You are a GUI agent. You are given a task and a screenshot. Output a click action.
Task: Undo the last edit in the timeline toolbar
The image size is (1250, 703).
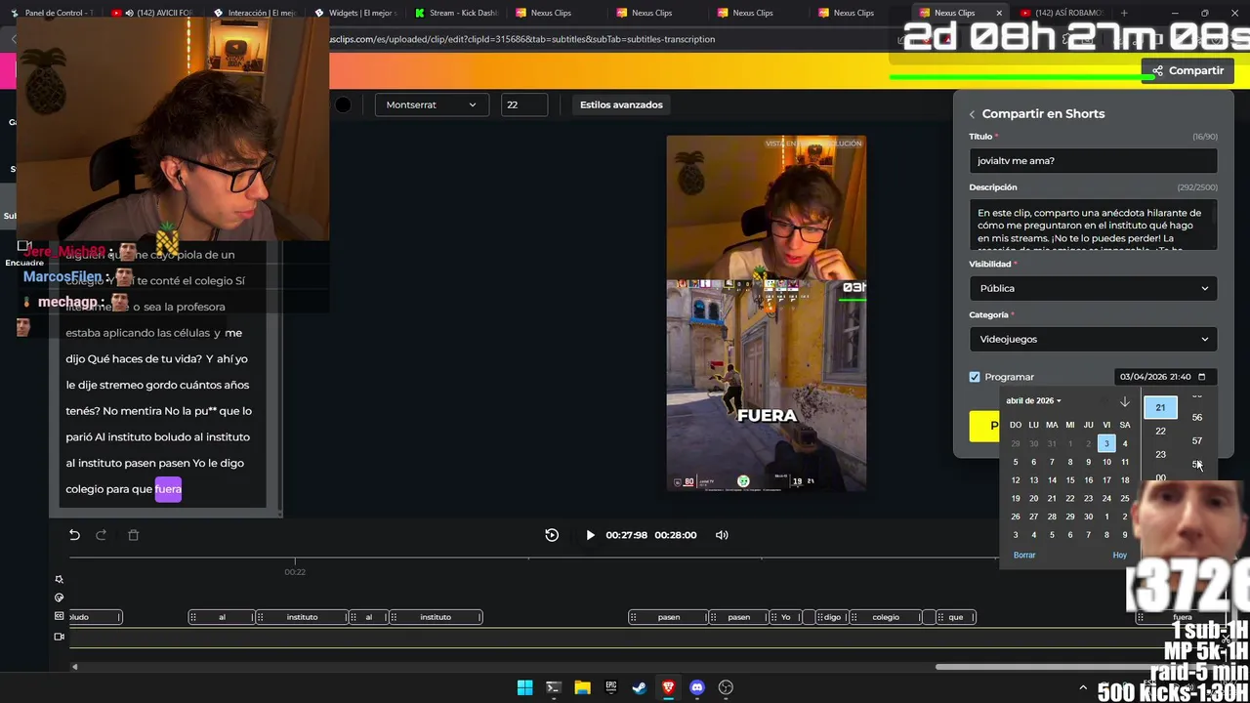coord(74,535)
